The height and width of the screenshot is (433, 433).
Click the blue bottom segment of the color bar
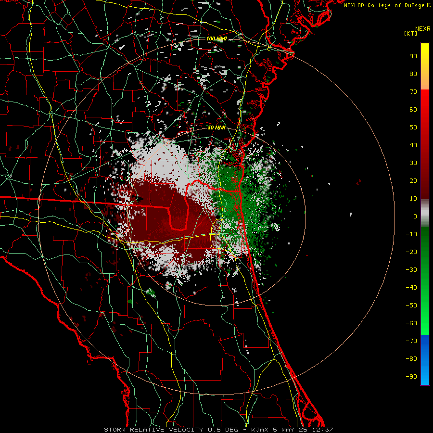pyautogui.click(x=425, y=360)
